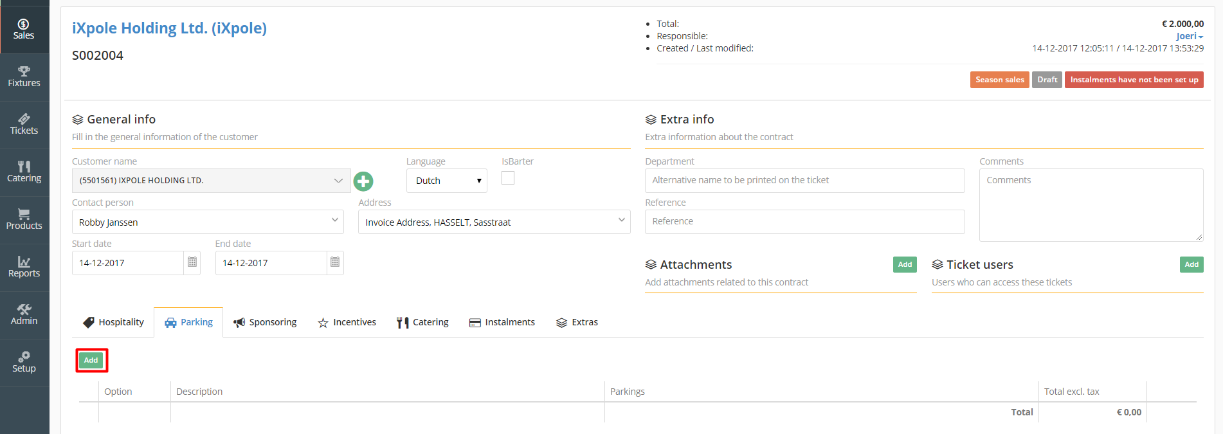This screenshot has height=434, width=1223.
Task: Click into the Comments text area
Action: [1091, 205]
